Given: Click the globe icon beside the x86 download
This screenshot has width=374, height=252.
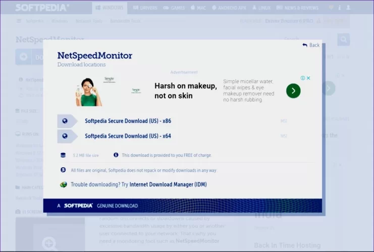Looking at the screenshot, I should pos(65,121).
